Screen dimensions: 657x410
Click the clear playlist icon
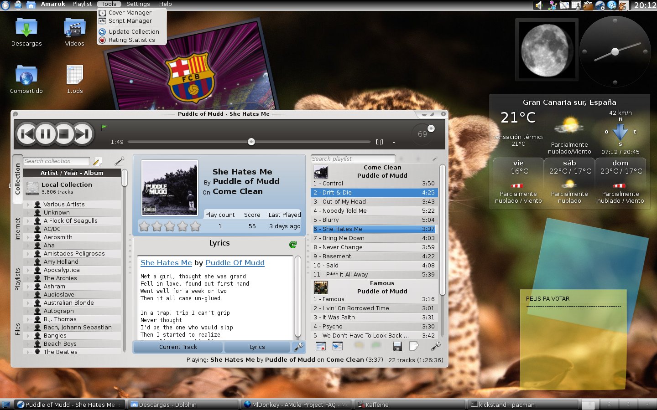[x=321, y=347]
